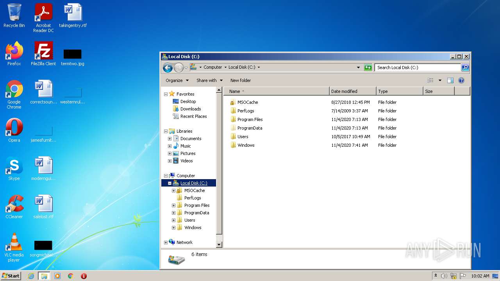This screenshot has height=281, width=500.
Task: Select the Firefox desktop shortcut
Action: pyautogui.click(x=14, y=54)
